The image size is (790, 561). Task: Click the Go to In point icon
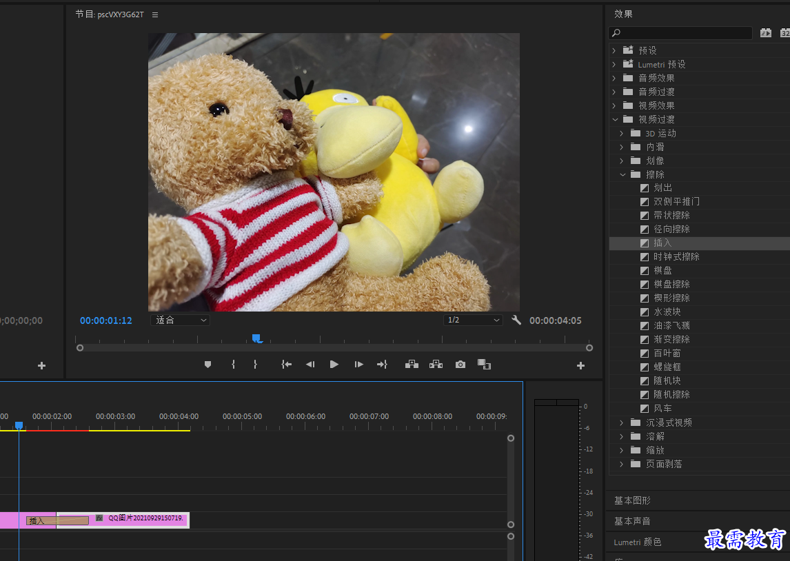(286, 365)
